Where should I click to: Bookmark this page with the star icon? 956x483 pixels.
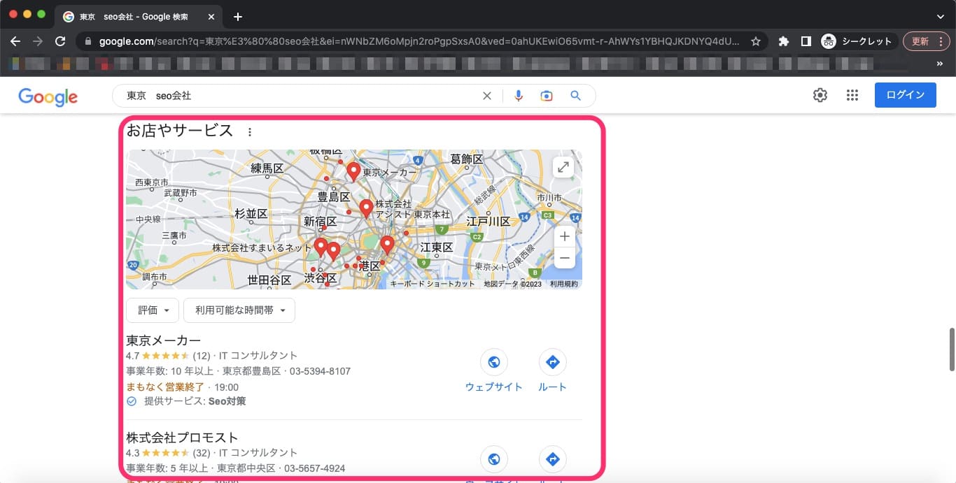point(756,41)
